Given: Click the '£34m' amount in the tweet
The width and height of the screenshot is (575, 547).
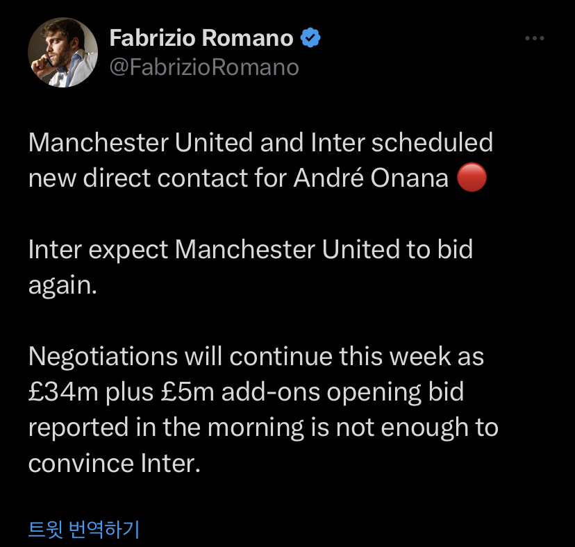Looking at the screenshot, I should click(x=63, y=392).
